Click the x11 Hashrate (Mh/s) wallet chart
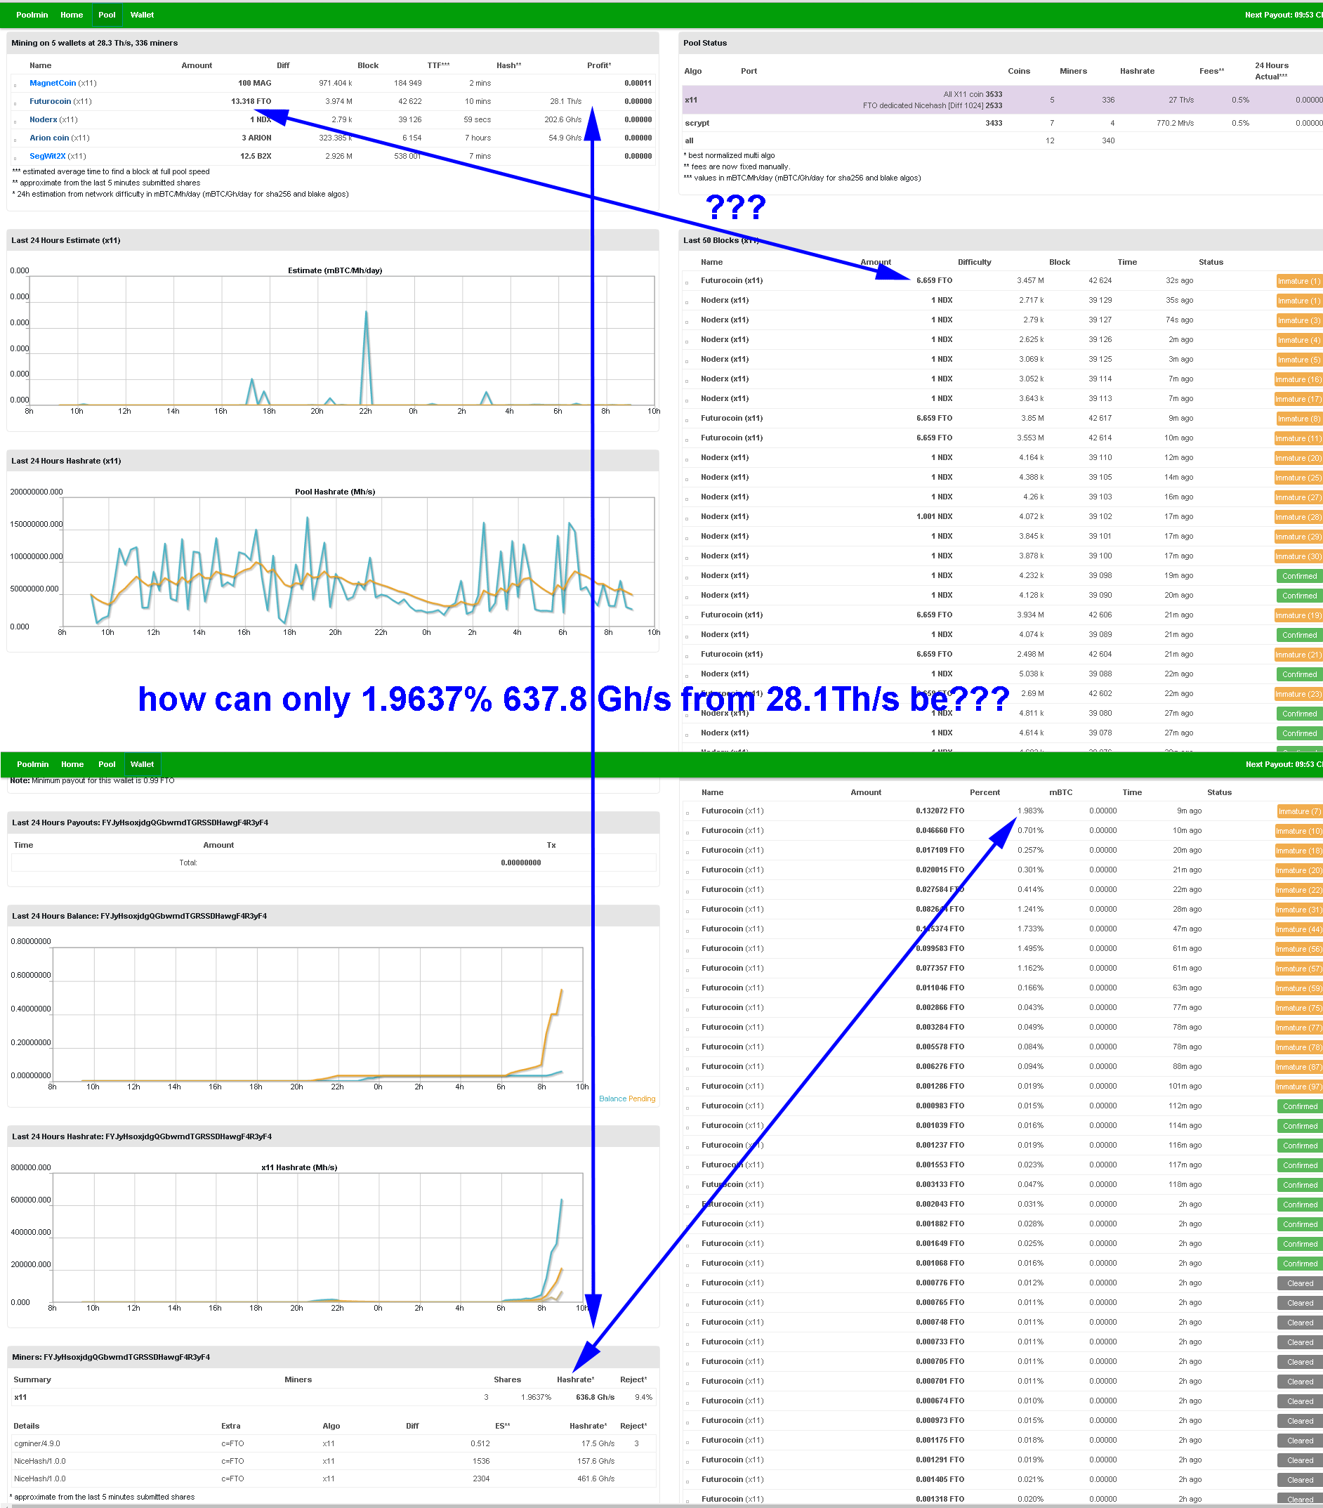This screenshot has width=1323, height=1508. coord(318,1238)
